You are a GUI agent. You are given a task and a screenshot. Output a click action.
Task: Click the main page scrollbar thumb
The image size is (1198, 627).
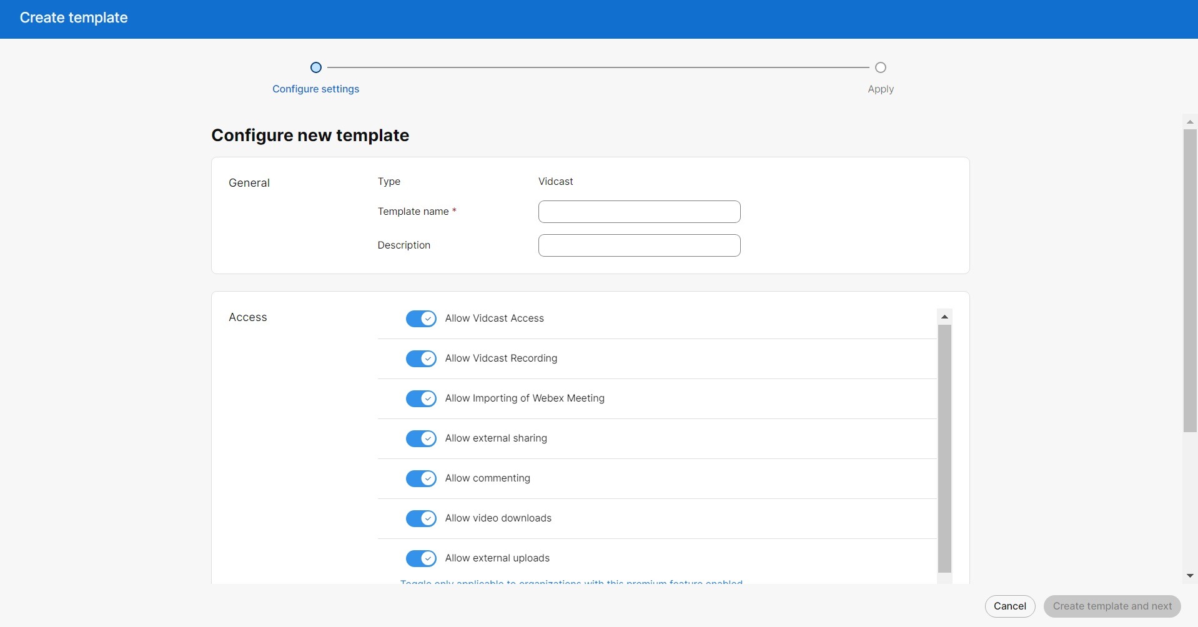(x=1190, y=280)
